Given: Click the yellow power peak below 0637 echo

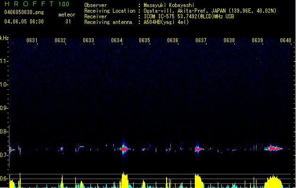Looking at the screenshot, I should point(199,180).
